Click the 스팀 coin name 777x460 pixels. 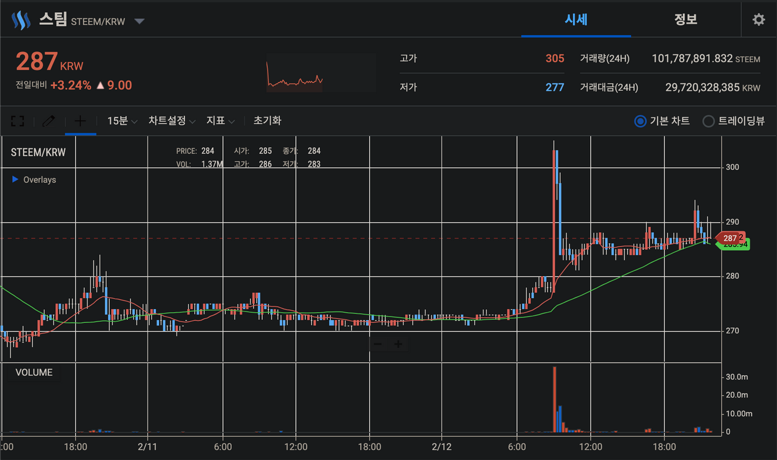pyautogui.click(x=53, y=20)
